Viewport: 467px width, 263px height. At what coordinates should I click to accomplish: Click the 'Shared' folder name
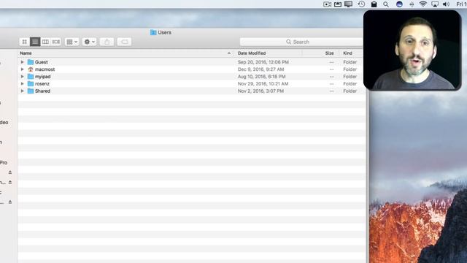(42, 91)
